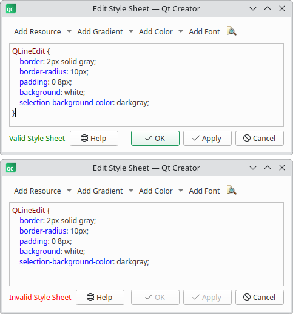
Task: Click 'Valid Style Sheet' status label
Action: click(x=37, y=139)
